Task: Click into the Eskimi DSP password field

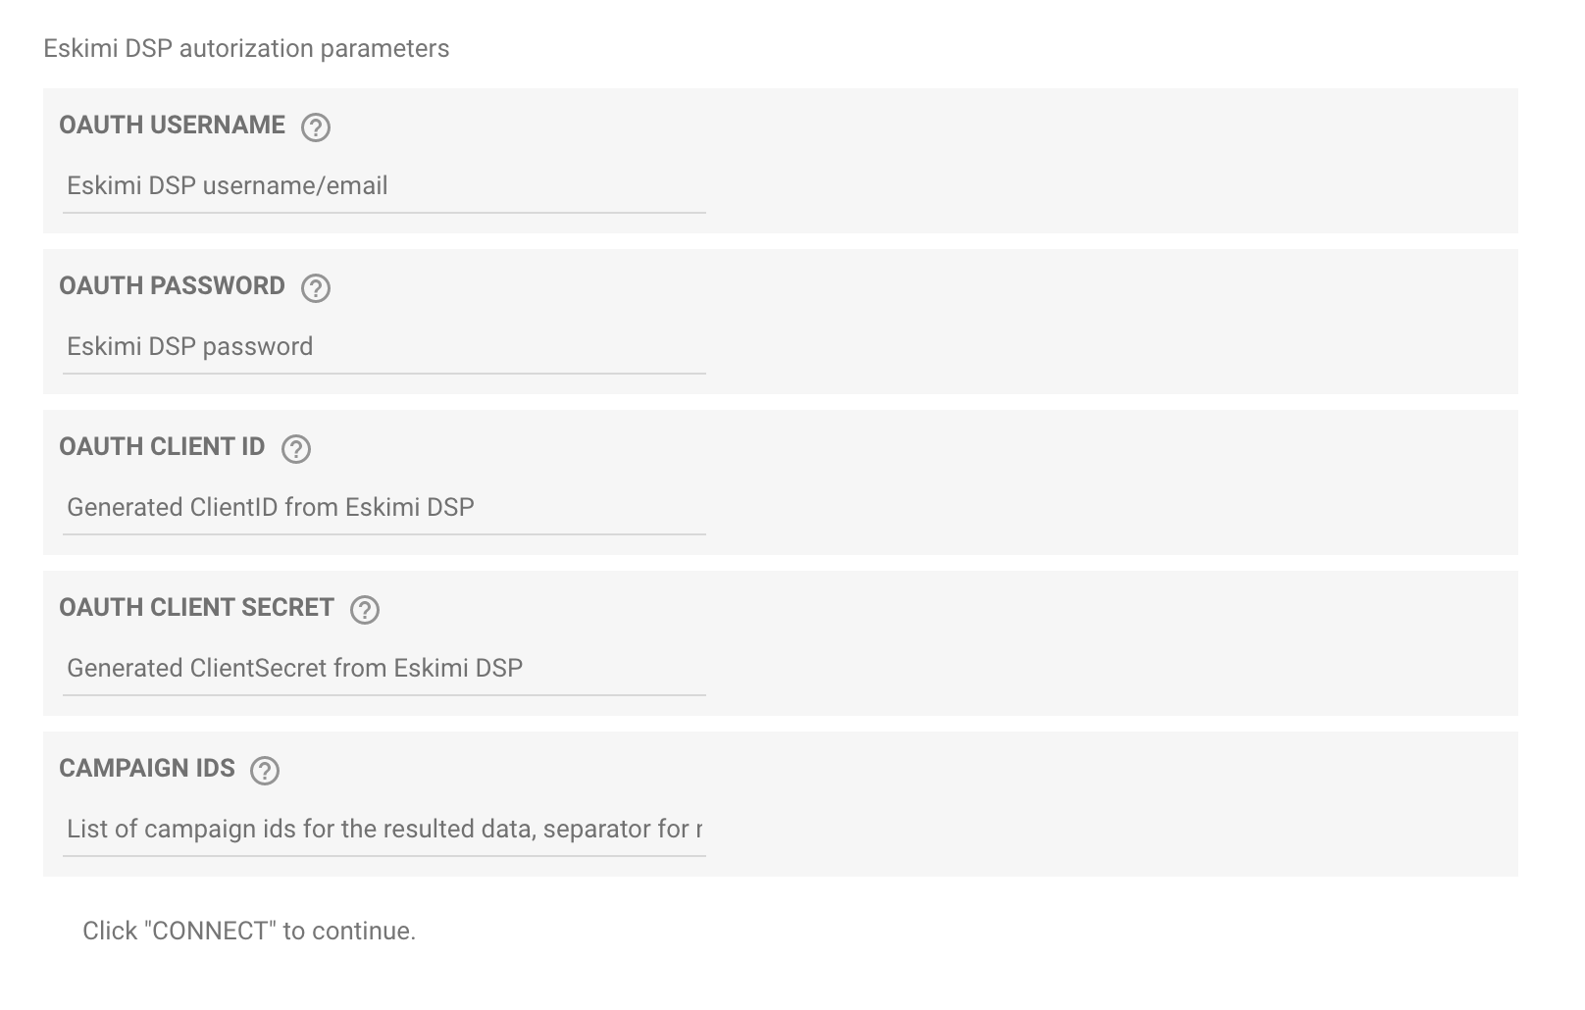Action: (384, 347)
